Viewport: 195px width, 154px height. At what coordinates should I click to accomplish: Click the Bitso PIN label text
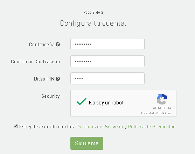[44, 79]
